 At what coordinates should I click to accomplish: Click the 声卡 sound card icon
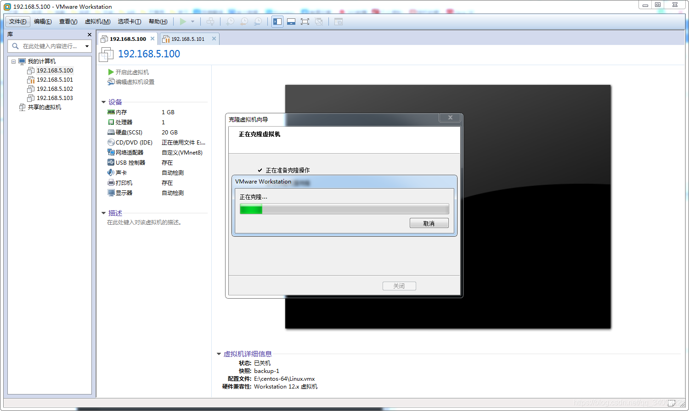pos(111,172)
